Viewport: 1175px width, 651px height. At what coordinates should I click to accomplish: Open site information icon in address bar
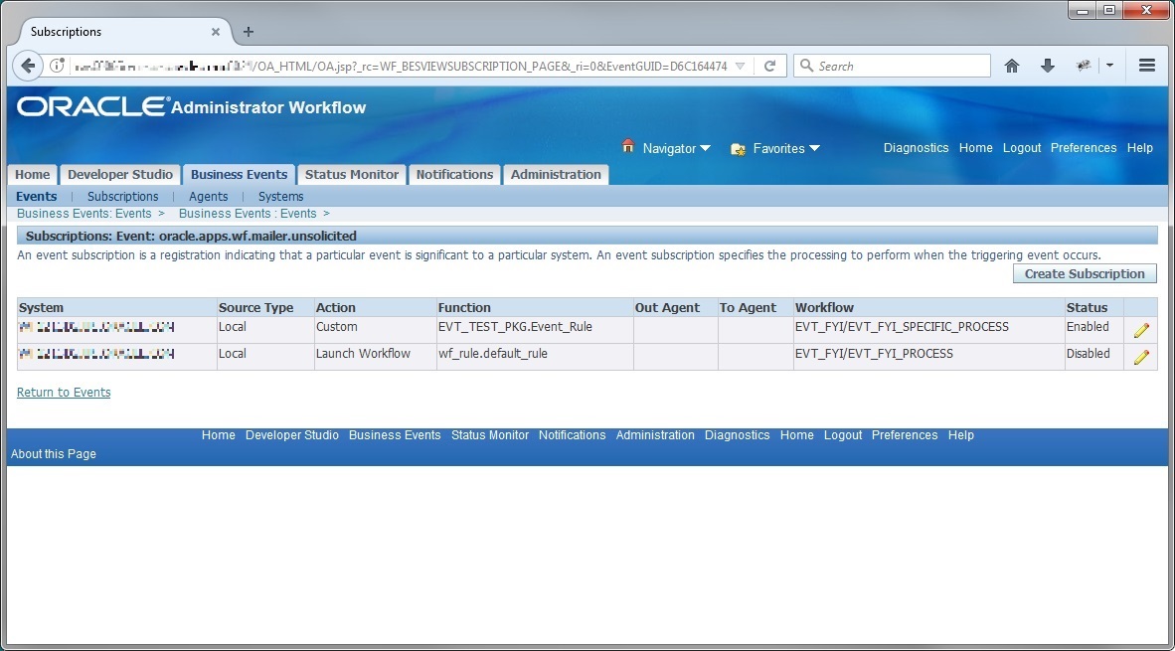tap(57, 66)
